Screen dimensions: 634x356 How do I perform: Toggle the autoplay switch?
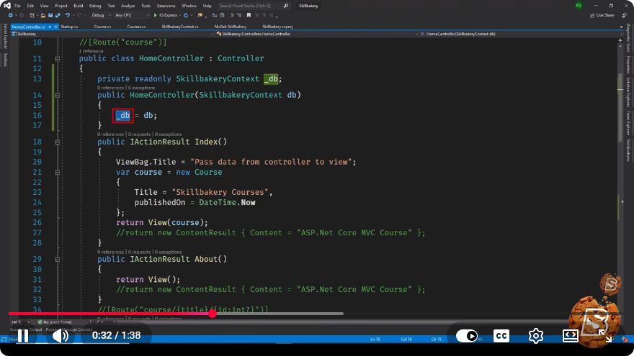(467, 336)
